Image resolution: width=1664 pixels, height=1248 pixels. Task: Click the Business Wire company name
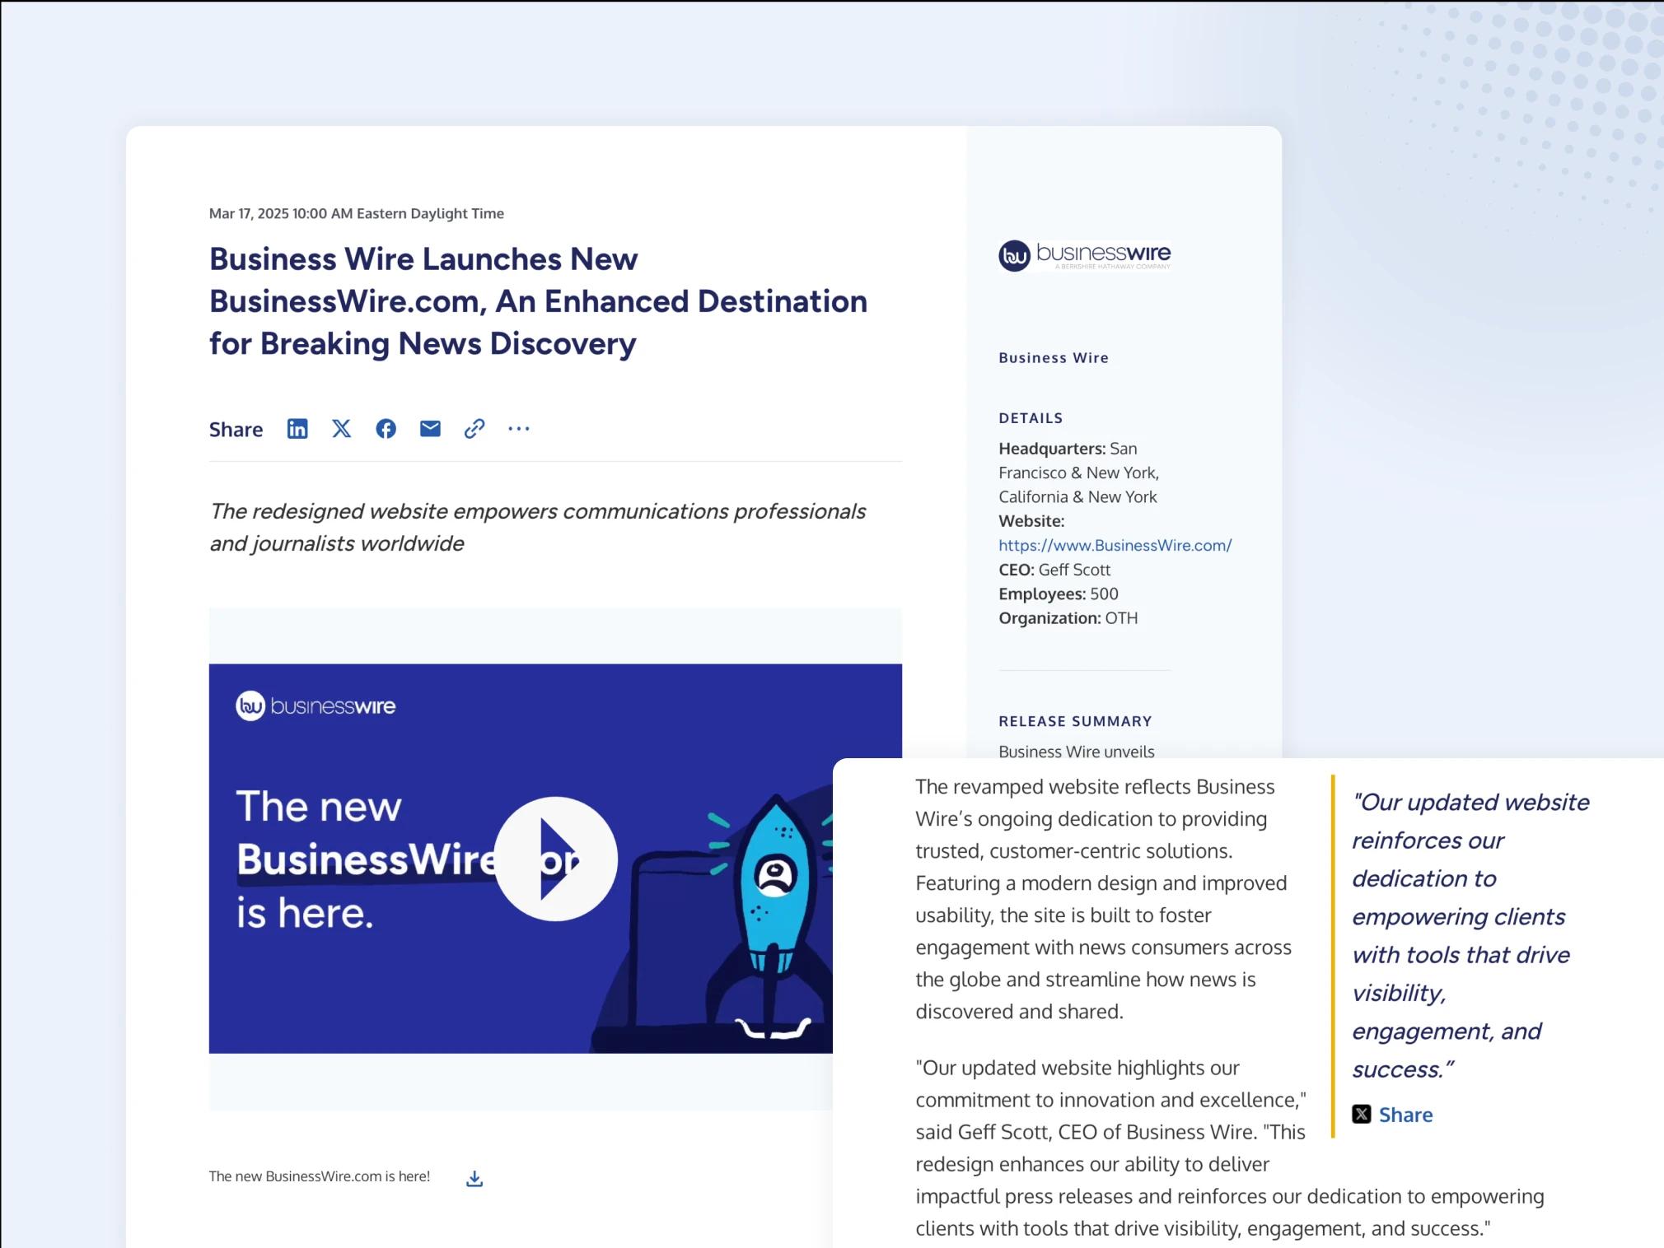(1053, 358)
